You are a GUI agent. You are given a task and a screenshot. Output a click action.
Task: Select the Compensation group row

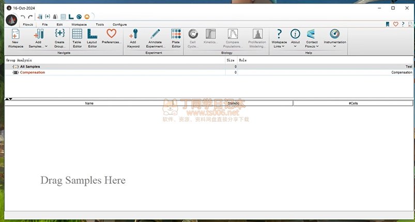pyautogui.click(x=209, y=72)
